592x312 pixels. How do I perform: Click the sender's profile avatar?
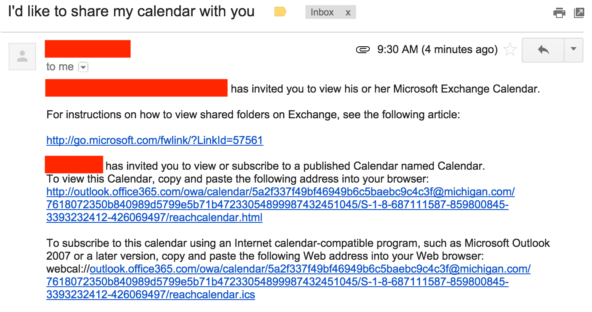pyautogui.click(x=22, y=56)
